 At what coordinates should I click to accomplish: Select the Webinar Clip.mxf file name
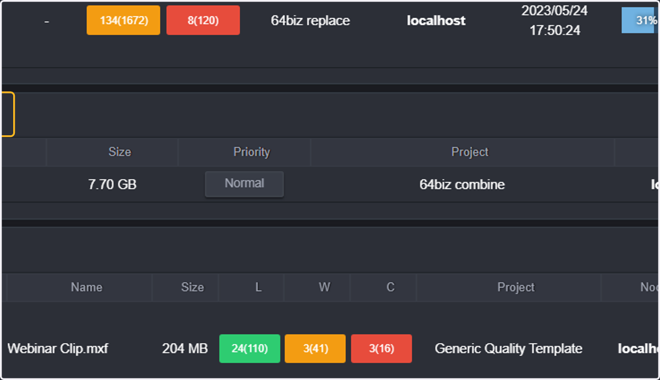(58, 349)
